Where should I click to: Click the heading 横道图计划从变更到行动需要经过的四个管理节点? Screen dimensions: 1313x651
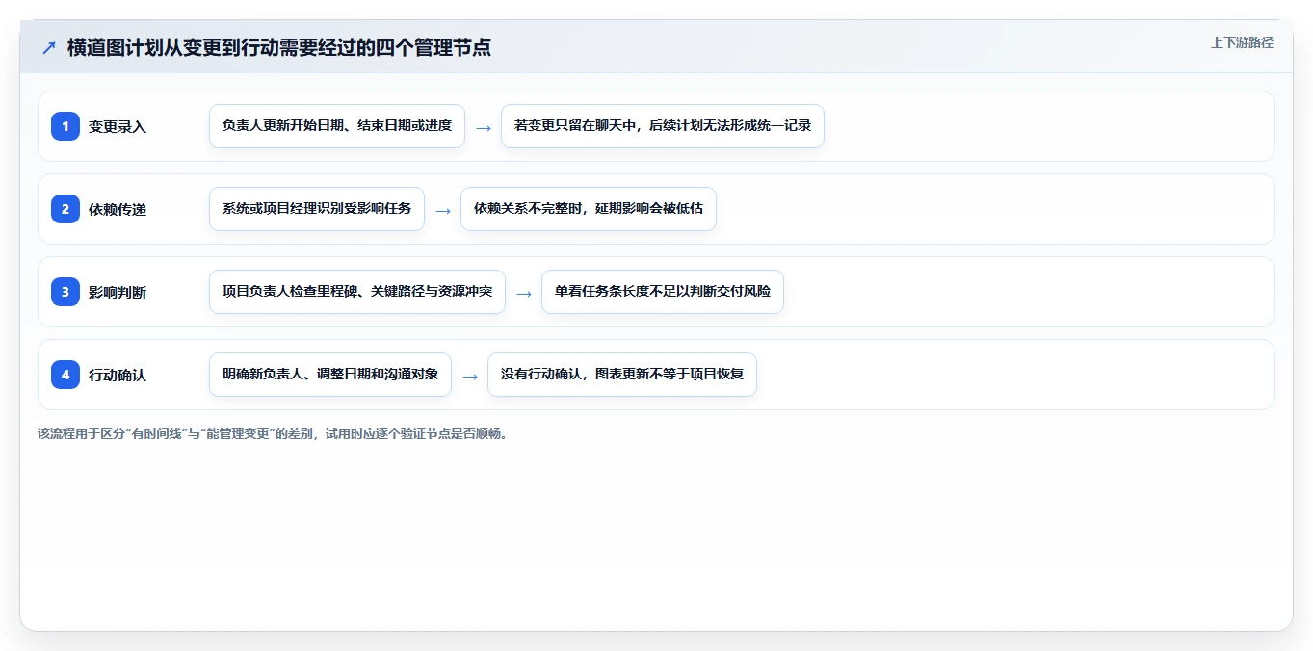(279, 47)
